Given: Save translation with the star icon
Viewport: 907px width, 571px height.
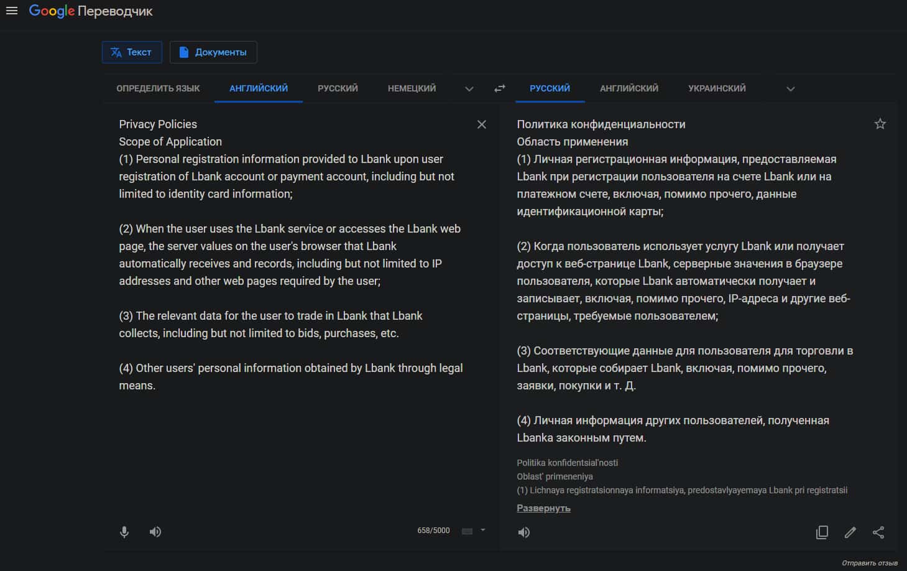Looking at the screenshot, I should (x=880, y=124).
